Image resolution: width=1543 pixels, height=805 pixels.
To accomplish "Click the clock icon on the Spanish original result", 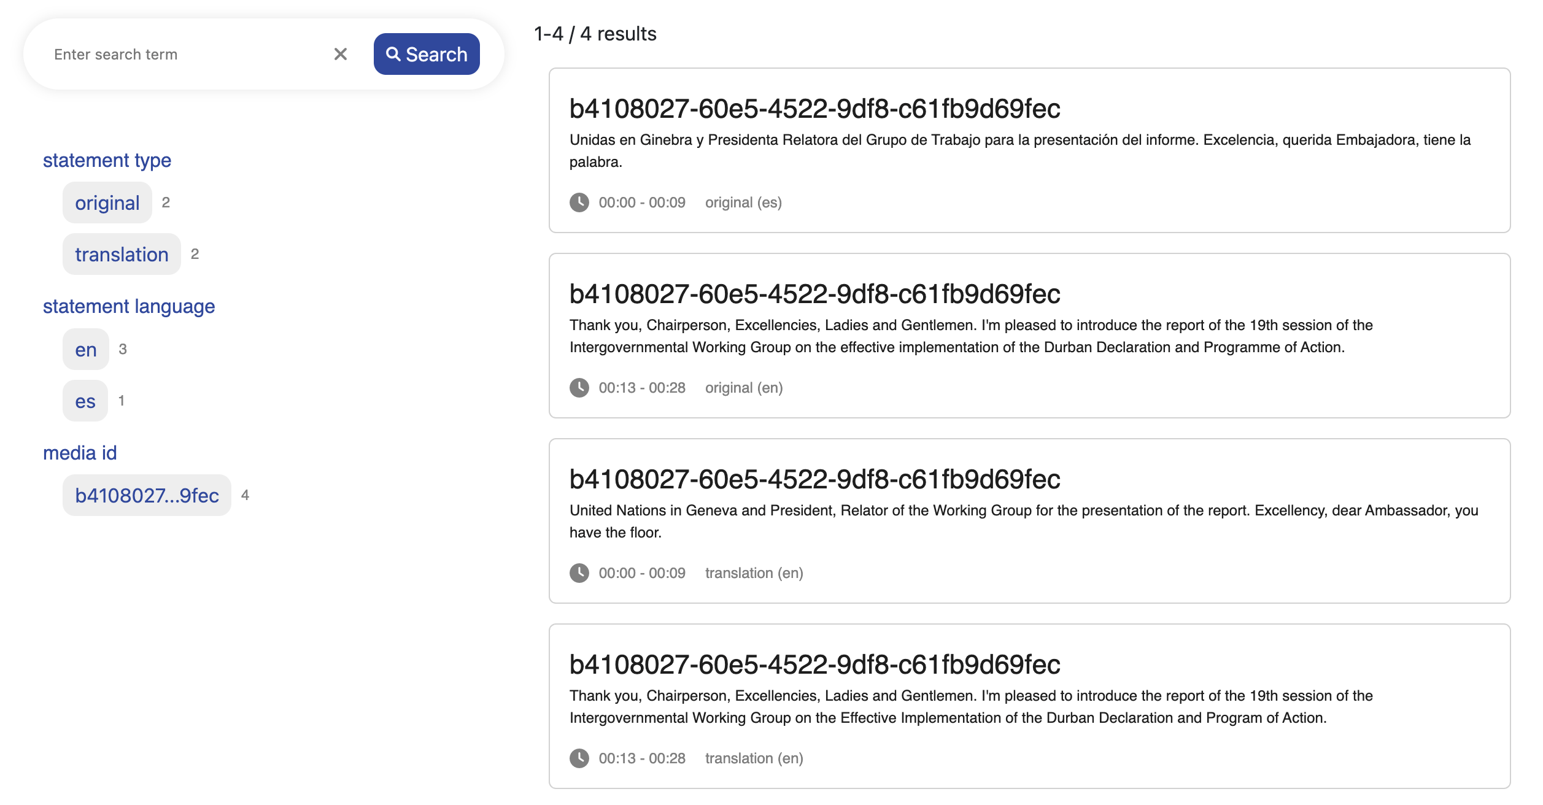I will tap(579, 202).
